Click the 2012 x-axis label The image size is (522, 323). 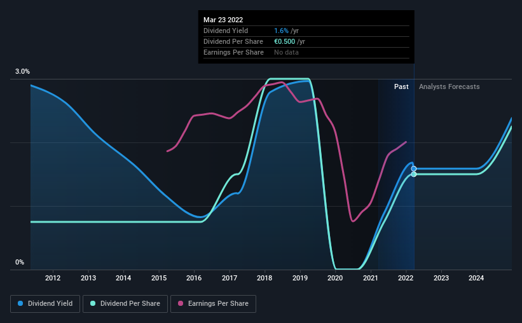coord(53,278)
